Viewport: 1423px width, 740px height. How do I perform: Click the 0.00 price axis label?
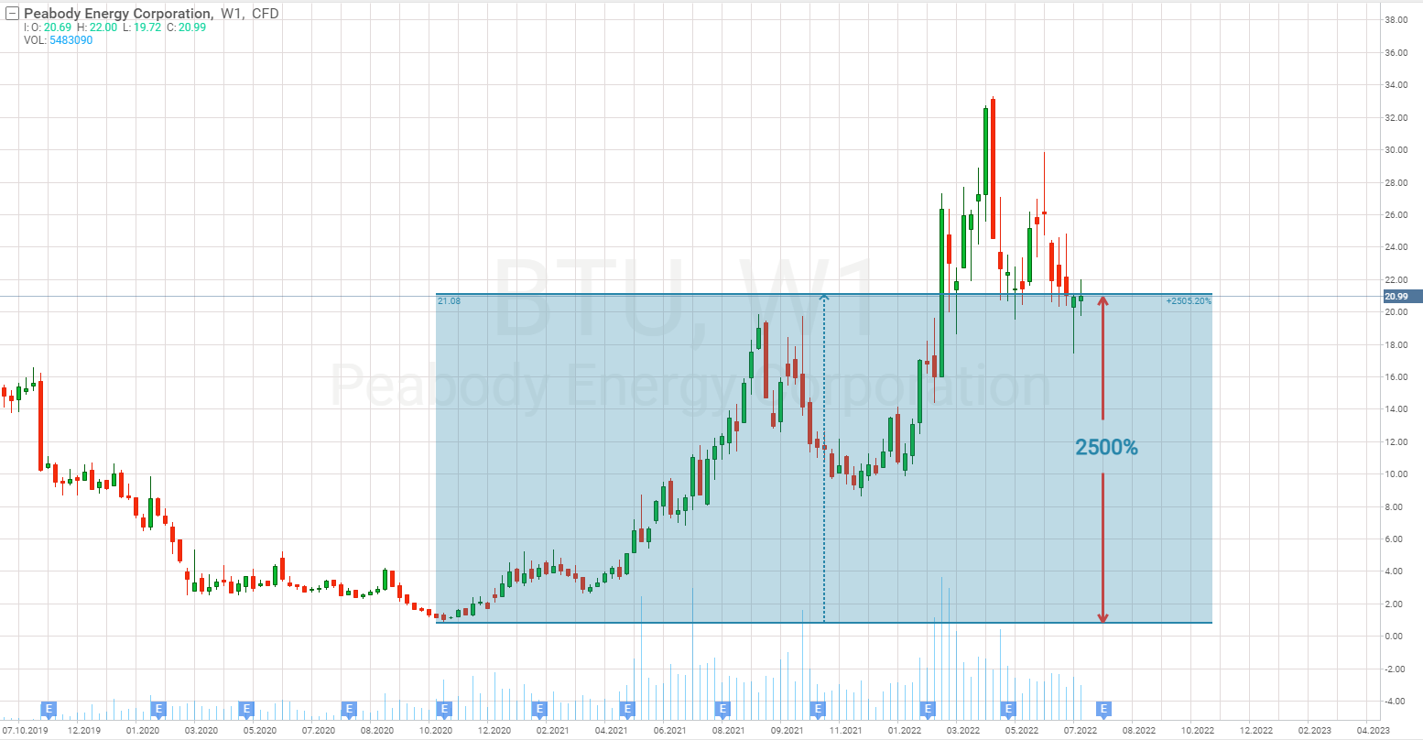[x=1396, y=637]
